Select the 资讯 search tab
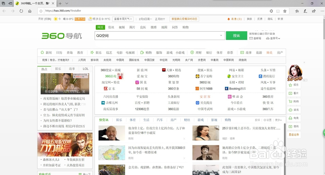Image resolution: width=325 pixels, height=175 pixels. (111, 27)
